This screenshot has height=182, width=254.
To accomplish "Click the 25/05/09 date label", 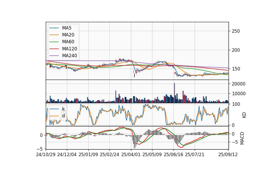I will [x=152, y=155].
